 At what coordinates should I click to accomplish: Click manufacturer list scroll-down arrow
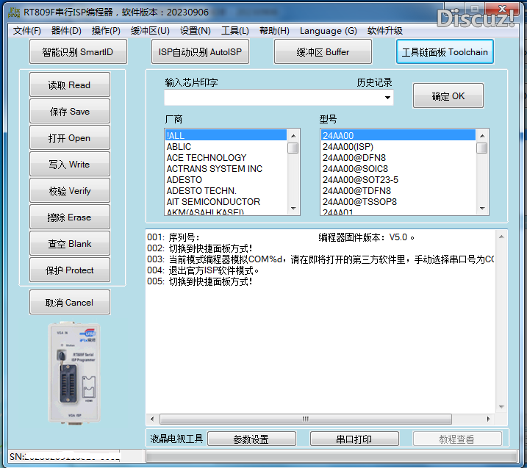coord(293,209)
